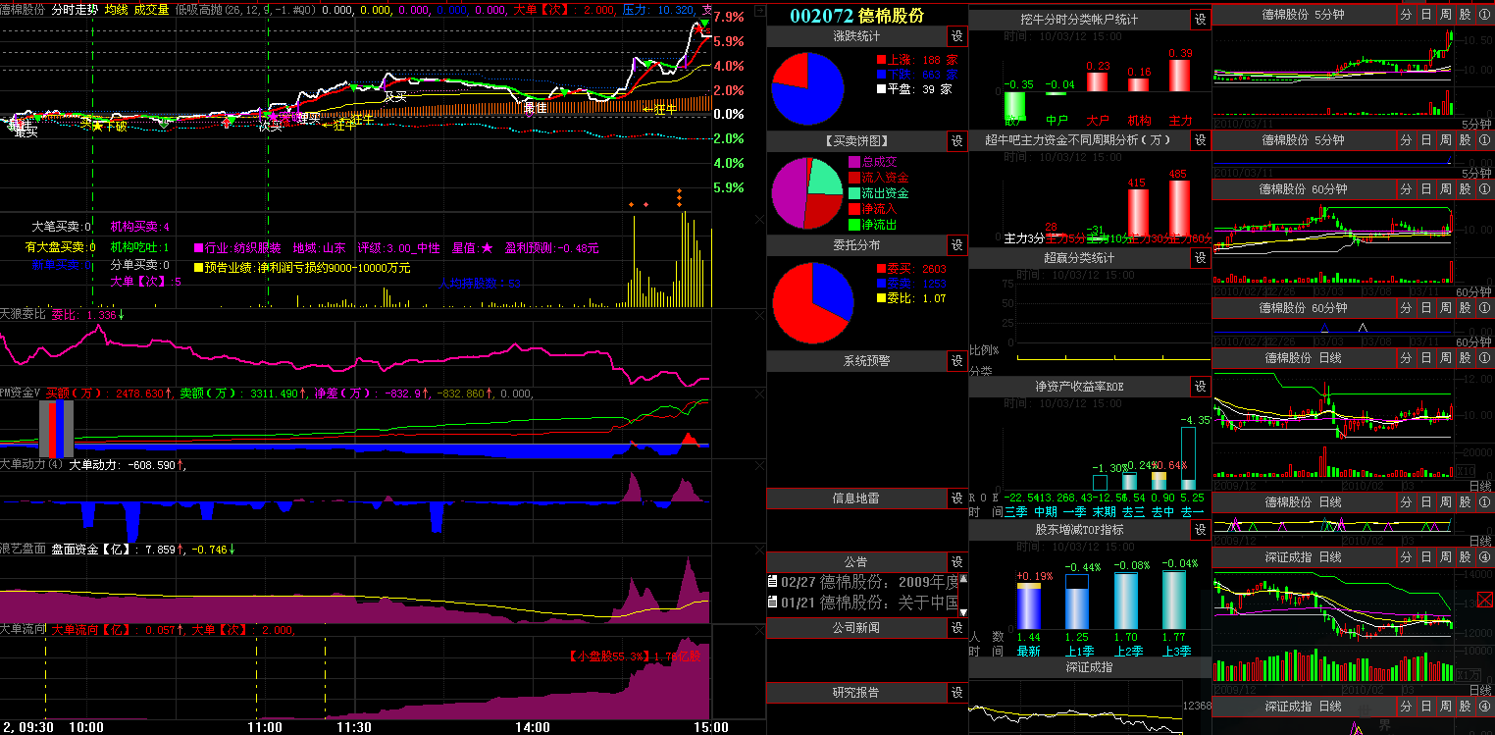This screenshot has width=1495, height=735.
Task: Select 股 in the topmost 德棉股份 5分钟 header
Action: [x=1465, y=15]
